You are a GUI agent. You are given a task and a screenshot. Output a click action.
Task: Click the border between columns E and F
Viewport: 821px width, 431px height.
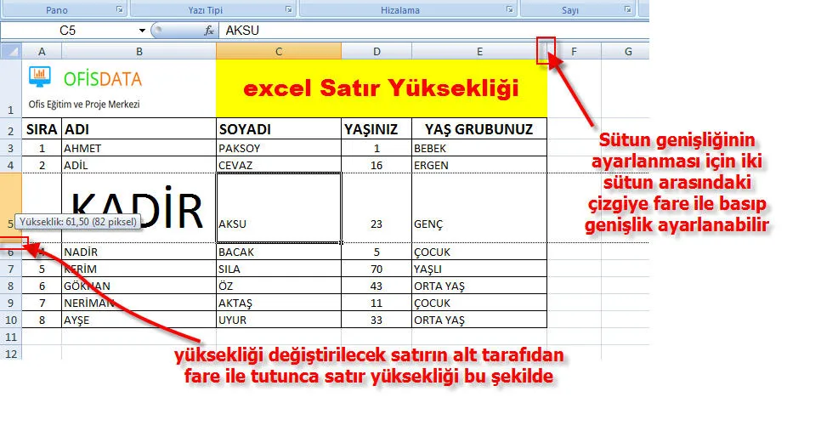547,52
